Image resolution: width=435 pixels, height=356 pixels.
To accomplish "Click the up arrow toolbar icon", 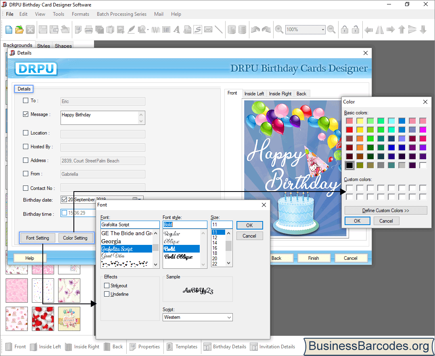I will [402, 29].
